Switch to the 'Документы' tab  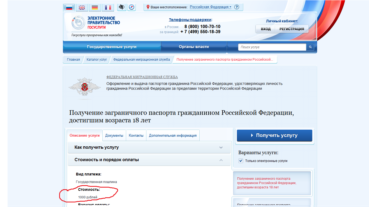point(114,136)
